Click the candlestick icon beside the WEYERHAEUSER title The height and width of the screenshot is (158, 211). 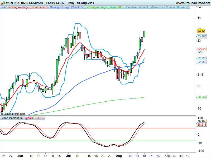(x=3, y=3)
